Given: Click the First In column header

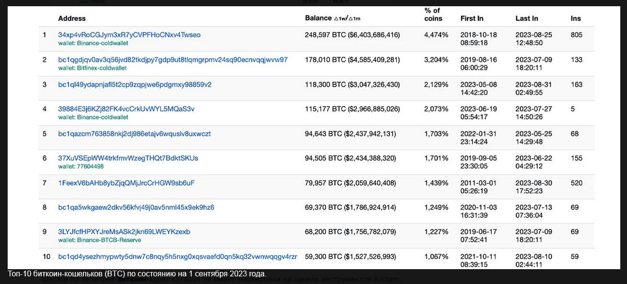Looking at the screenshot, I should (x=472, y=18).
